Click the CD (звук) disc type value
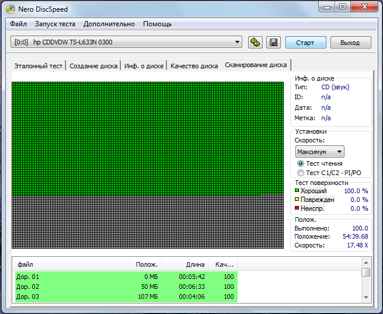 point(335,87)
